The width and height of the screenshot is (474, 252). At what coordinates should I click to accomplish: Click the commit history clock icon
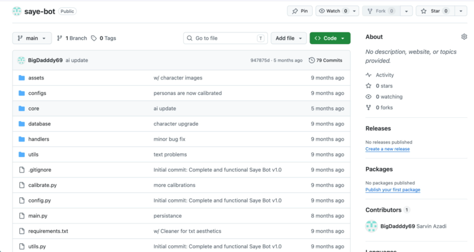(311, 60)
